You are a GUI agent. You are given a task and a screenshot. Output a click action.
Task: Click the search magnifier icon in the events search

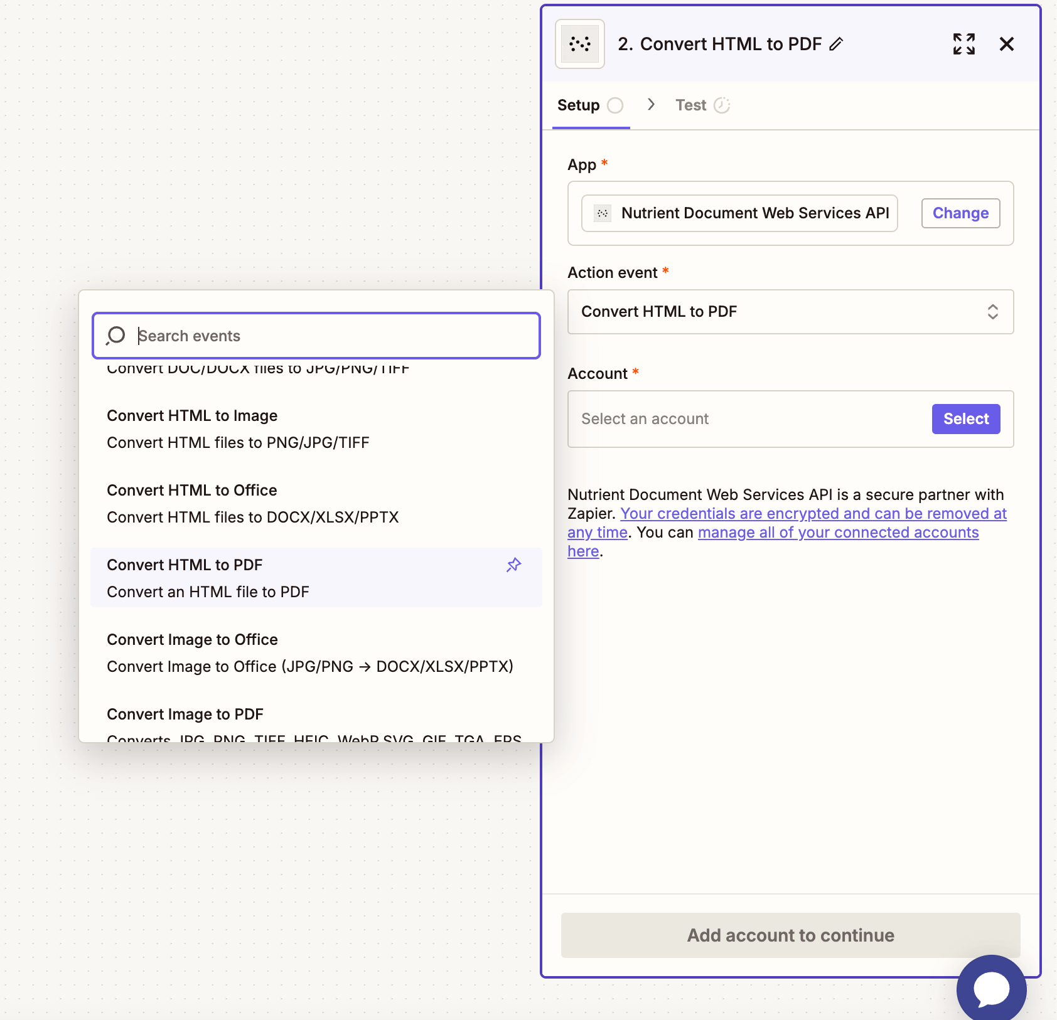coord(115,336)
